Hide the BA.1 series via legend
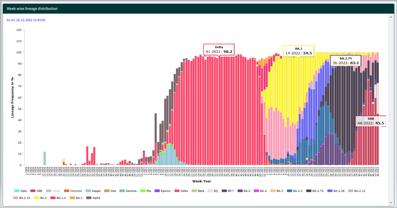This screenshot has width=397, height=208. coord(76,198)
